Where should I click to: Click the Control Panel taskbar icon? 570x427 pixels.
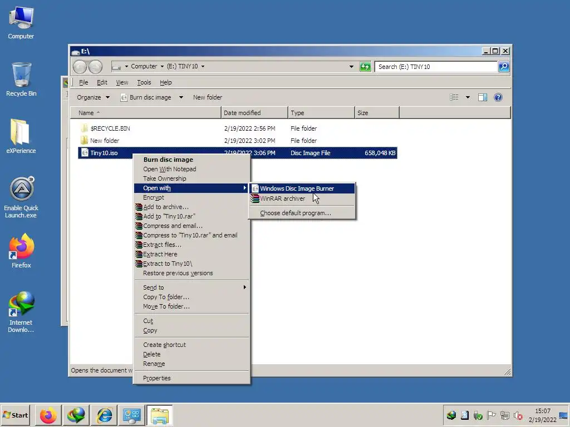[131, 415]
